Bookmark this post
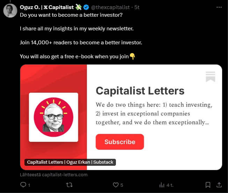 tap(208, 185)
